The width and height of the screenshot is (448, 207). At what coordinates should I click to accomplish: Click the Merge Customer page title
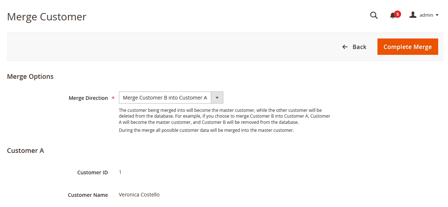47,17
